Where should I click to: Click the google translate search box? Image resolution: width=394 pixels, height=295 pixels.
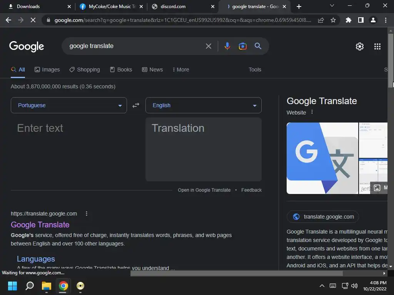click(x=136, y=46)
